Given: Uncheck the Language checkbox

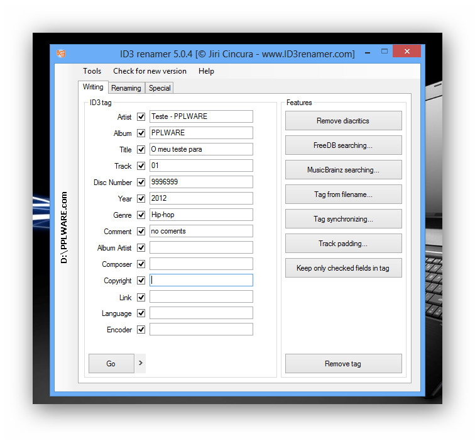Looking at the screenshot, I should point(141,313).
